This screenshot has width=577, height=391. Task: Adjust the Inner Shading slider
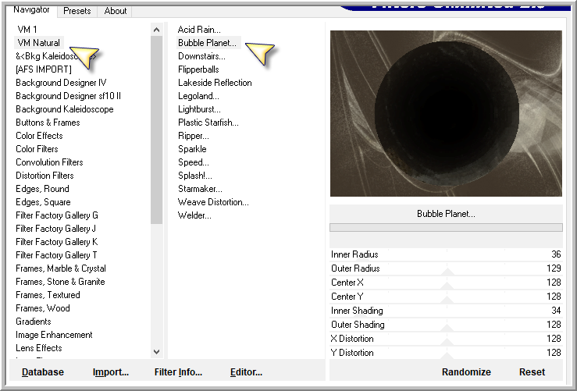446,311
